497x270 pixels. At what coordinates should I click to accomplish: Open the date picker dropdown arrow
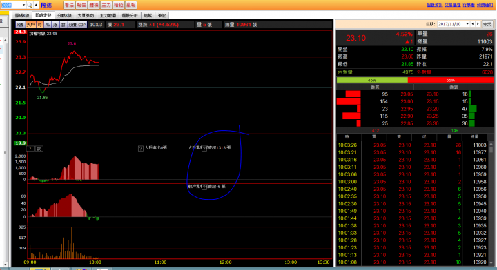point(467,24)
